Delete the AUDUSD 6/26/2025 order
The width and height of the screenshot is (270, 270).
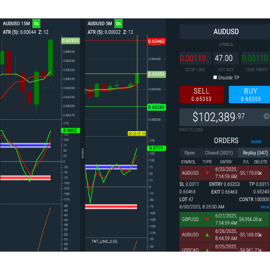(x=260, y=235)
